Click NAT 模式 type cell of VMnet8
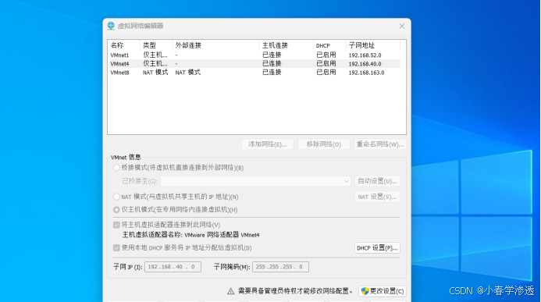This screenshot has height=302, width=541. 155,73
